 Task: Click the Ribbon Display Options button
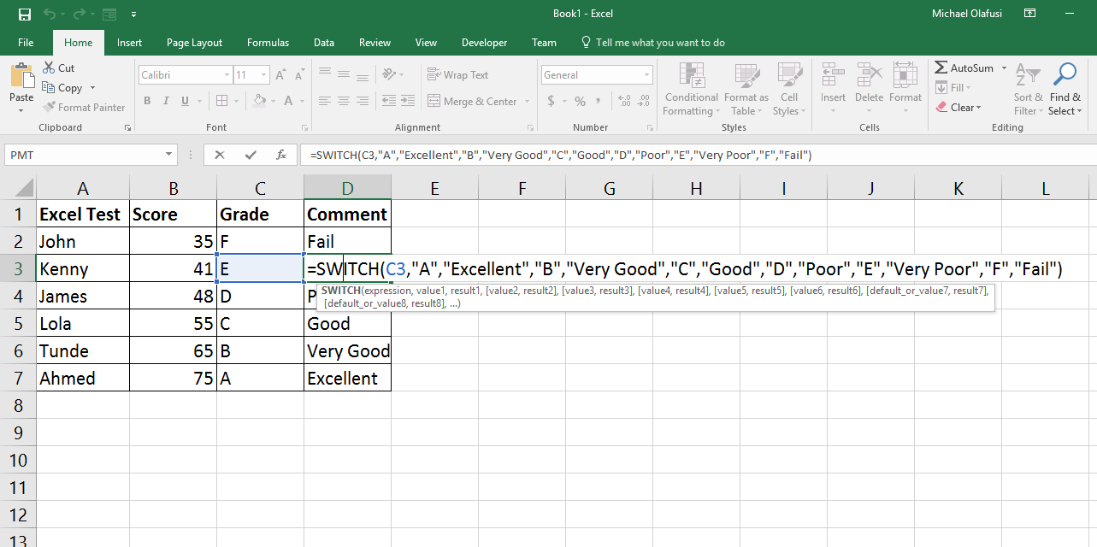pyautogui.click(x=1030, y=14)
